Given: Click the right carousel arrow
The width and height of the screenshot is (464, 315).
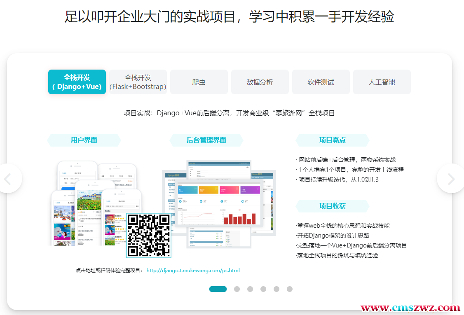Looking at the screenshot, I should coord(451,179).
